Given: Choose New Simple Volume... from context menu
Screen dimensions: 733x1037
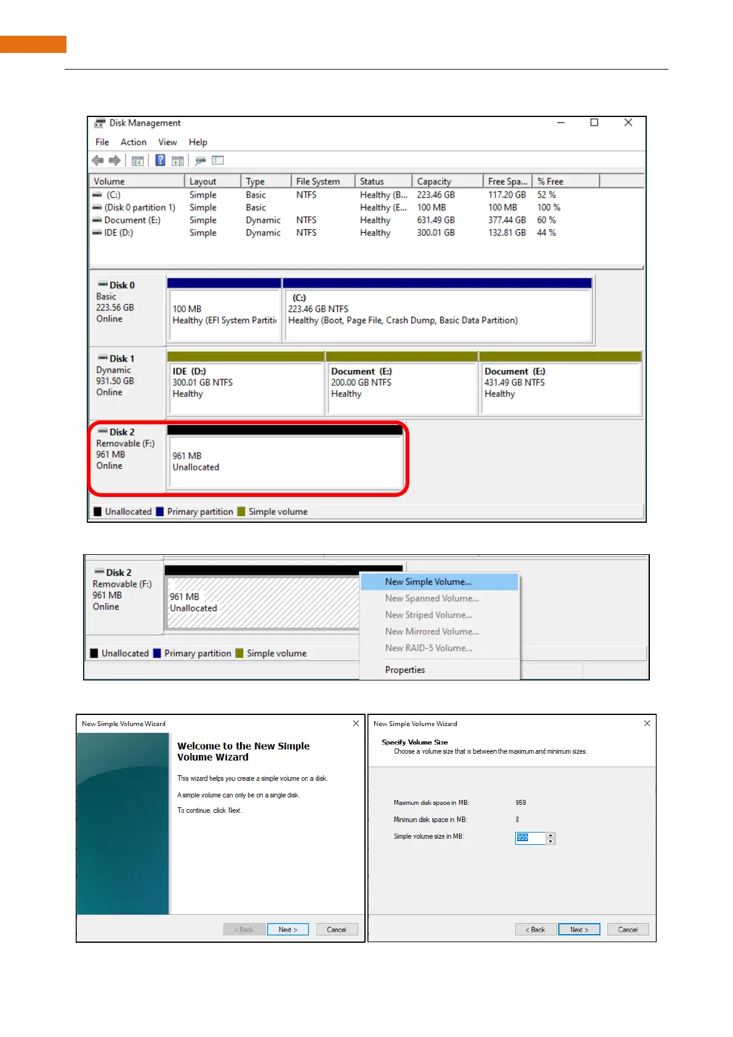Looking at the screenshot, I should [439, 582].
